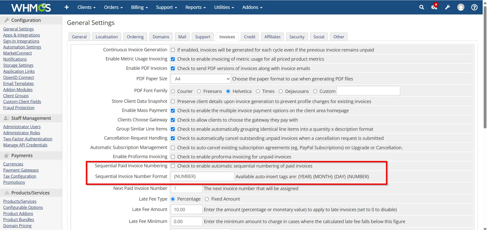
Task: Expand the Clients menu
Action: click(86, 7)
